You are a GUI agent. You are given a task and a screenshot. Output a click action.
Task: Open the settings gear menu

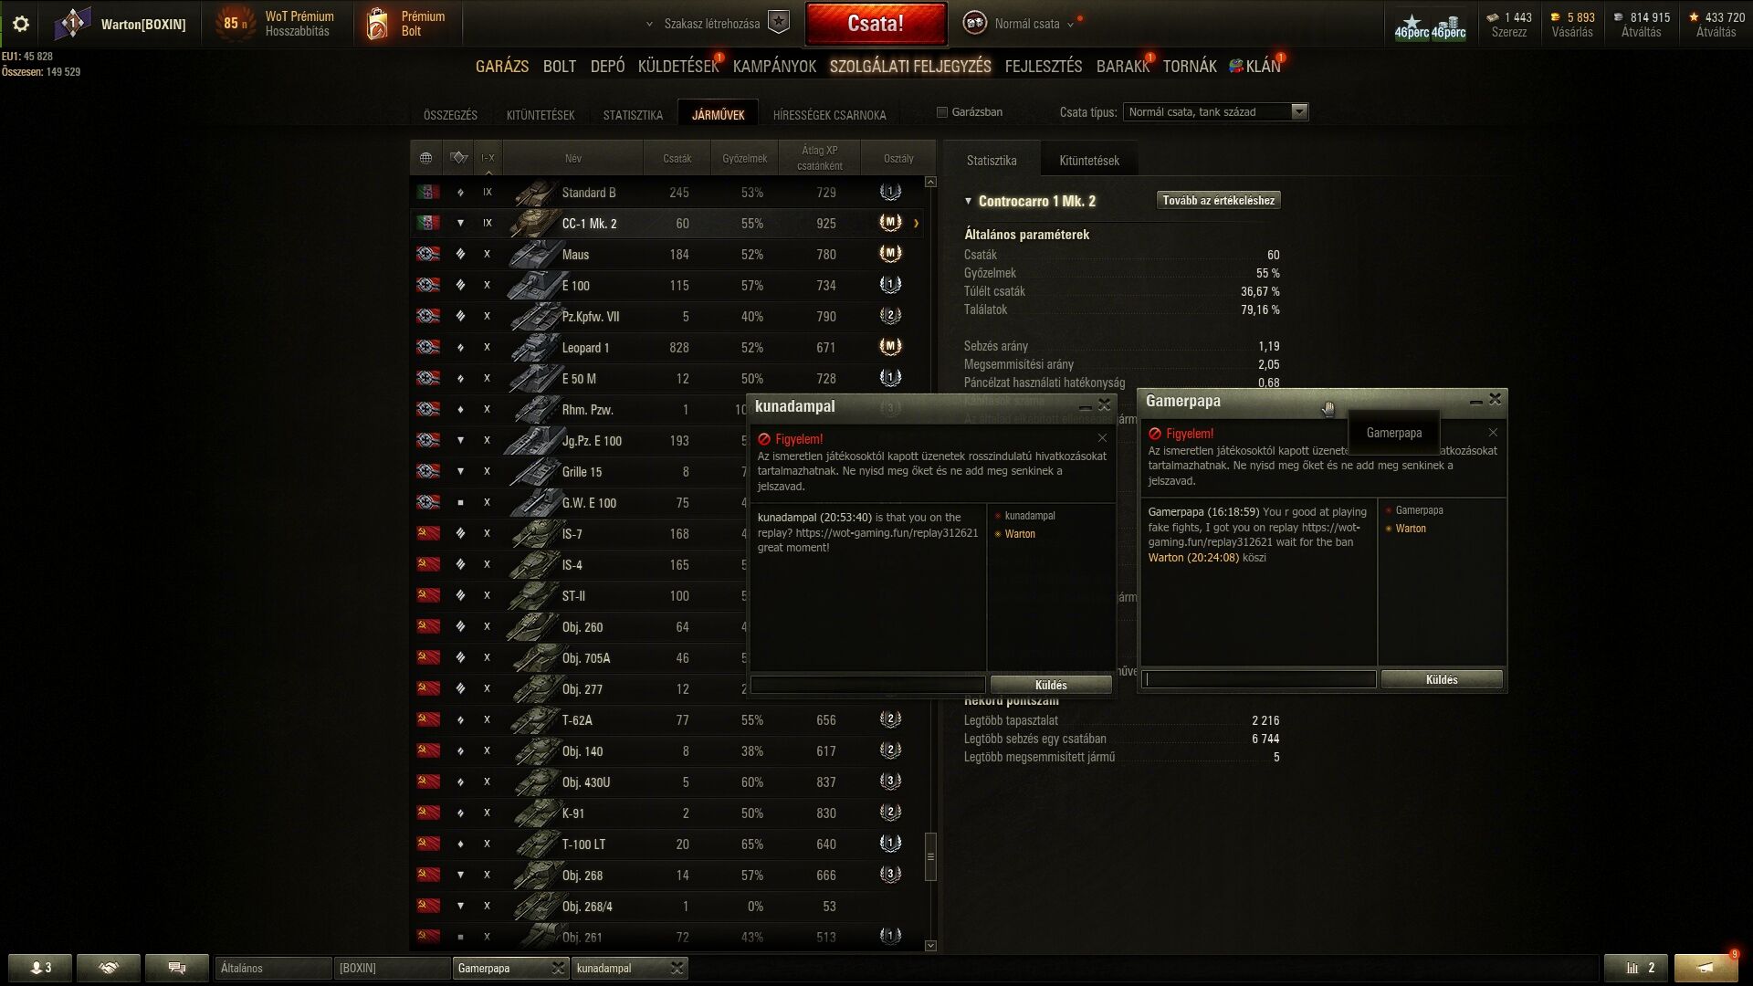[x=20, y=24]
